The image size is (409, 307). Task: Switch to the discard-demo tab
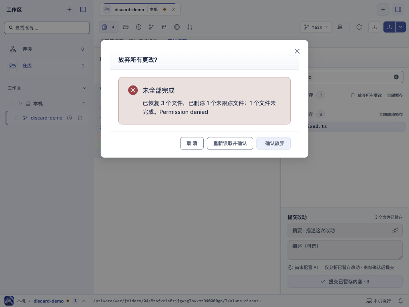129,10
